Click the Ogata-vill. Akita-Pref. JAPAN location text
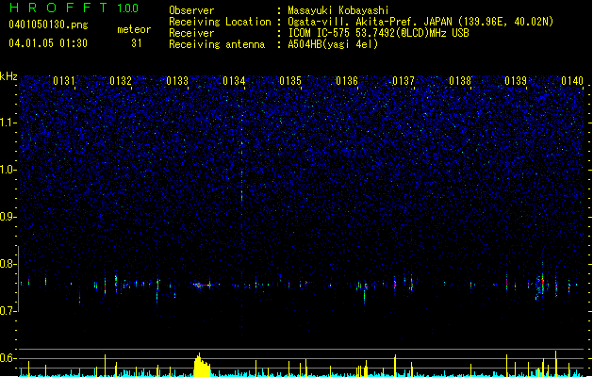Screen dimensions: 593x377 tap(420, 22)
